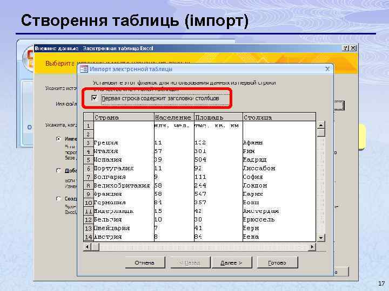
Task: Select the Создать radio button in background window
Action: pos(58,199)
